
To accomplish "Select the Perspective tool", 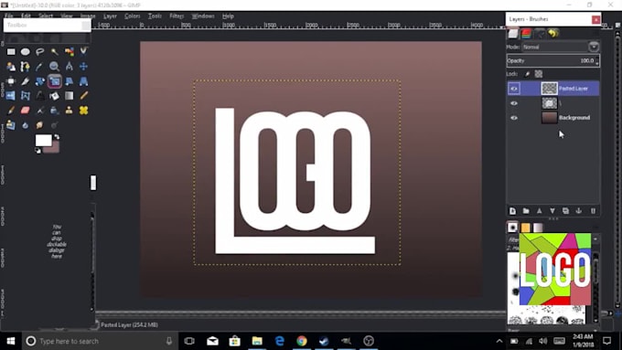I will pos(83,81).
